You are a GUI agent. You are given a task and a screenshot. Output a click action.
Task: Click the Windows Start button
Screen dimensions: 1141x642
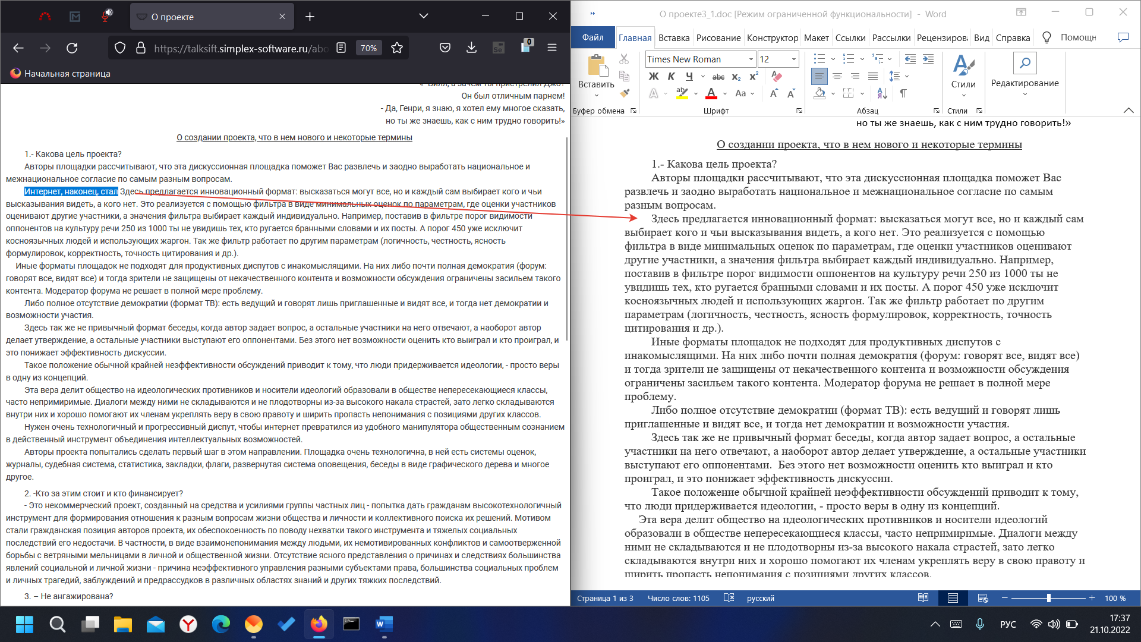tap(24, 624)
